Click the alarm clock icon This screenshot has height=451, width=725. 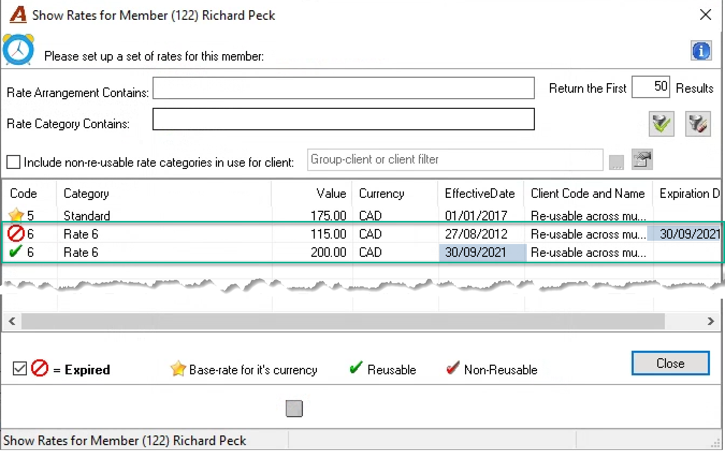(18, 50)
